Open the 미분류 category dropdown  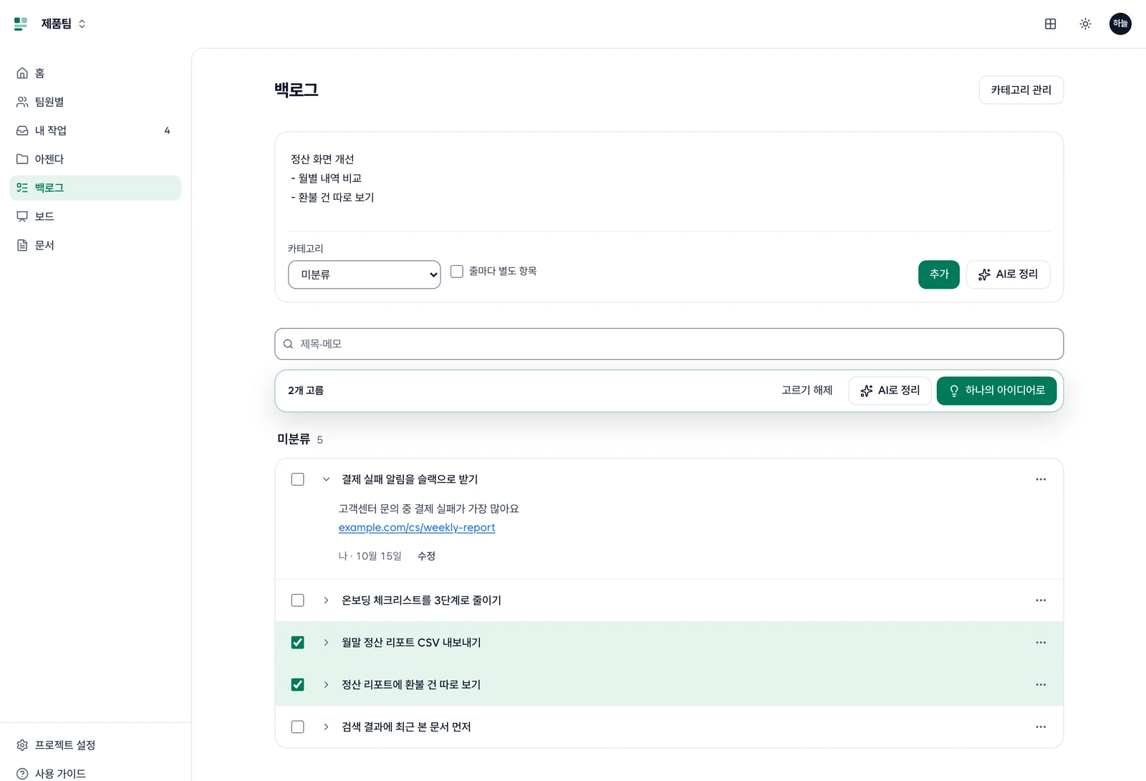(365, 274)
